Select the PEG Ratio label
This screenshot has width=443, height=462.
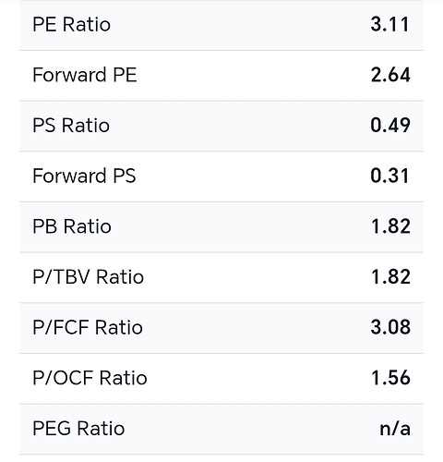[x=78, y=429]
